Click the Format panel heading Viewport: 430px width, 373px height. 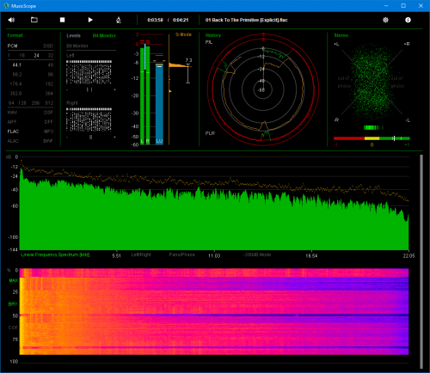point(15,35)
